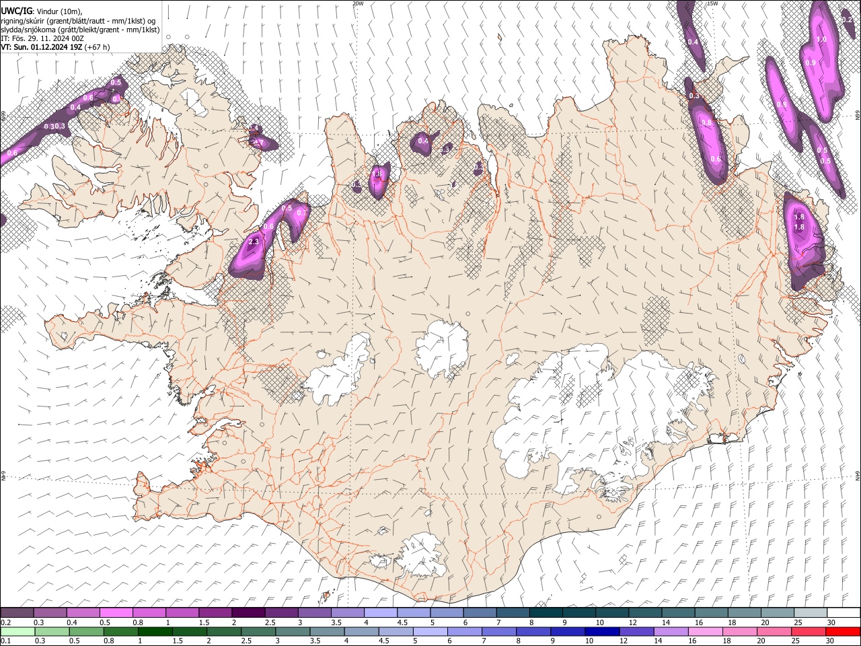Select lower scale swatch between 20 and 25

pyautogui.click(x=774, y=631)
